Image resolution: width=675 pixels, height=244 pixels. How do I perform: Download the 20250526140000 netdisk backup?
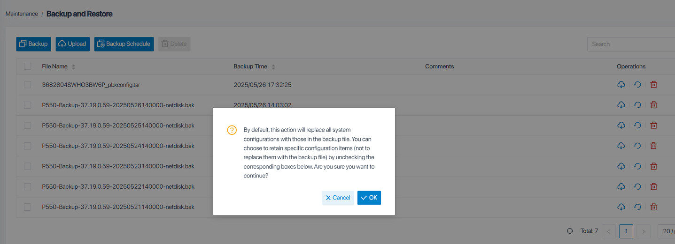pyautogui.click(x=621, y=105)
